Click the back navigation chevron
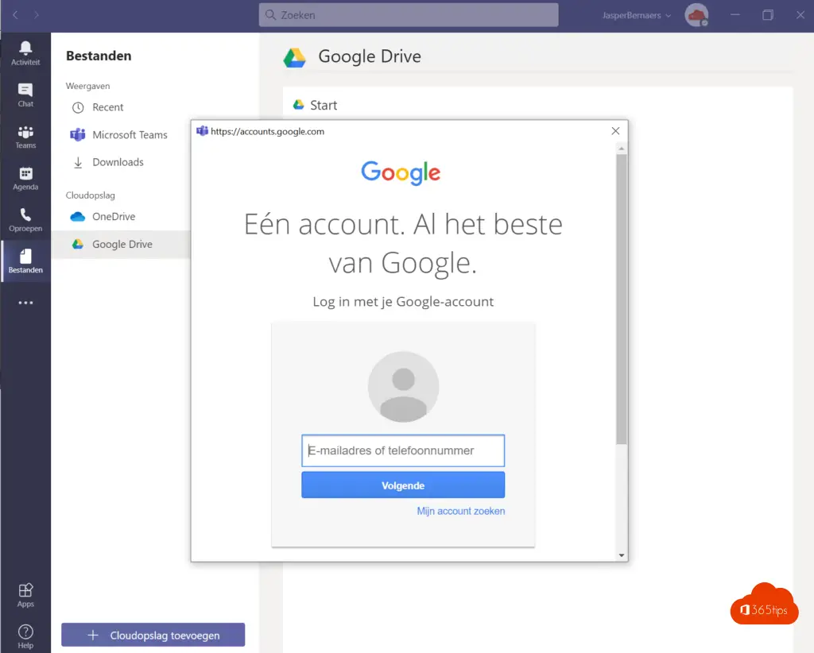814x653 pixels. coord(15,15)
